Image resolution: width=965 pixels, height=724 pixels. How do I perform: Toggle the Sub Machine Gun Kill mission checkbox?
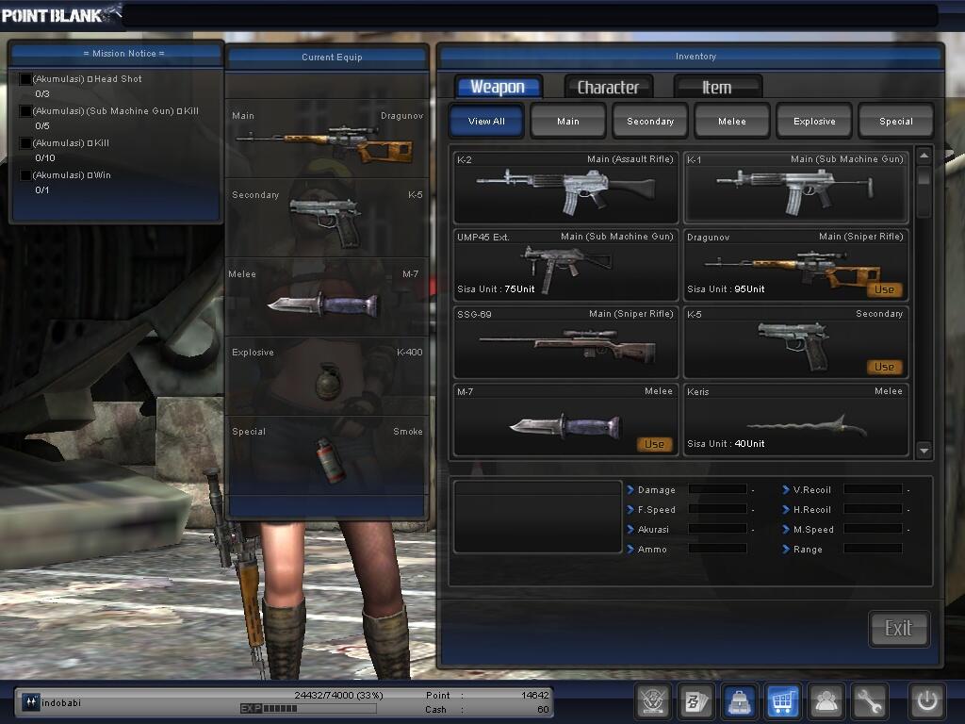pyautogui.click(x=25, y=111)
